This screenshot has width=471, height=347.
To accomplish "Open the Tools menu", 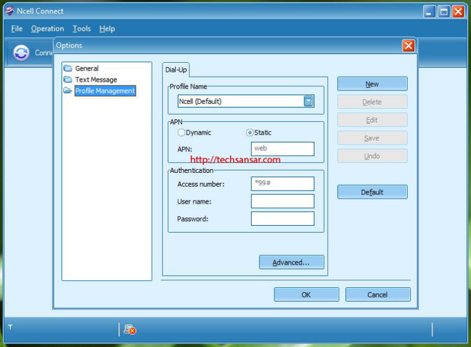I will [82, 28].
